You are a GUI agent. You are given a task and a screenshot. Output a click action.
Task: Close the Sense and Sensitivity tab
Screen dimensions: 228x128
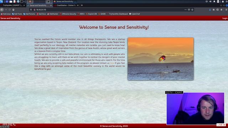tap(51, 5)
